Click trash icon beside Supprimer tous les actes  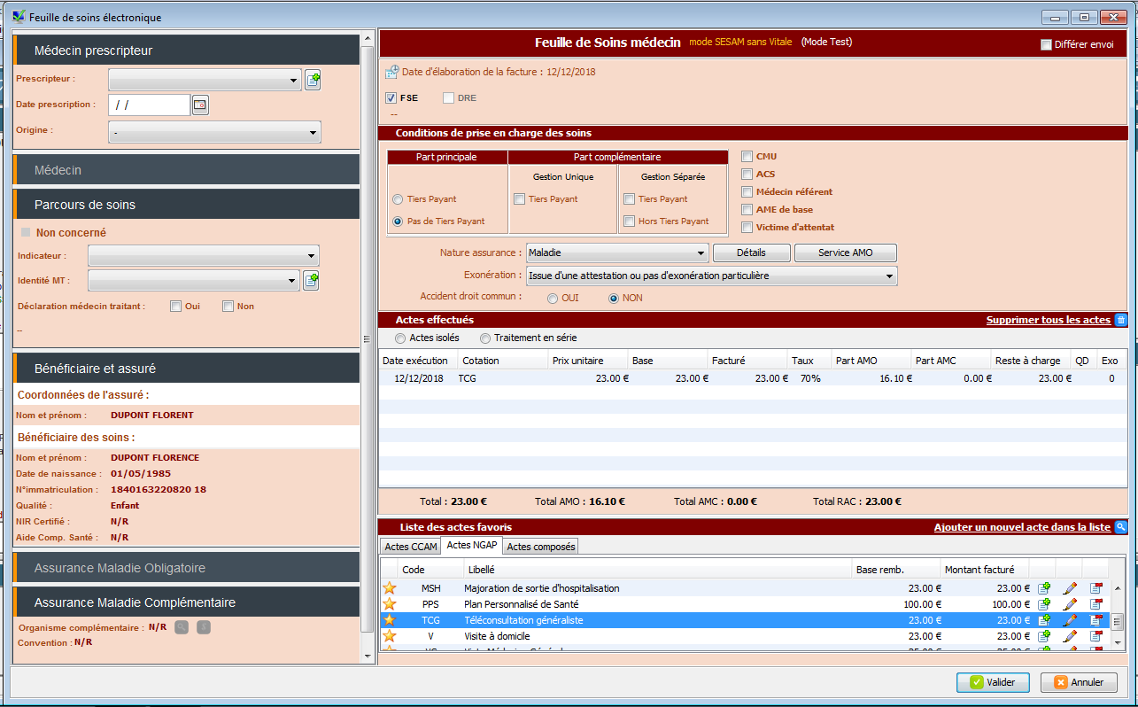(1121, 320)
